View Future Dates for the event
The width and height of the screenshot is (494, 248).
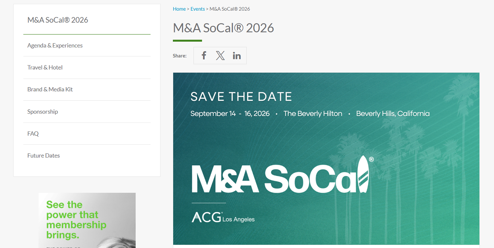43,155
